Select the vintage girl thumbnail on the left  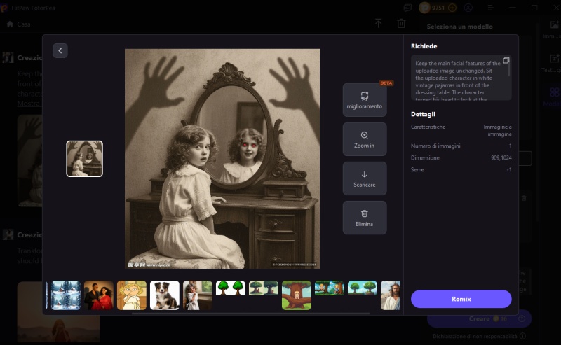(84, 159)
